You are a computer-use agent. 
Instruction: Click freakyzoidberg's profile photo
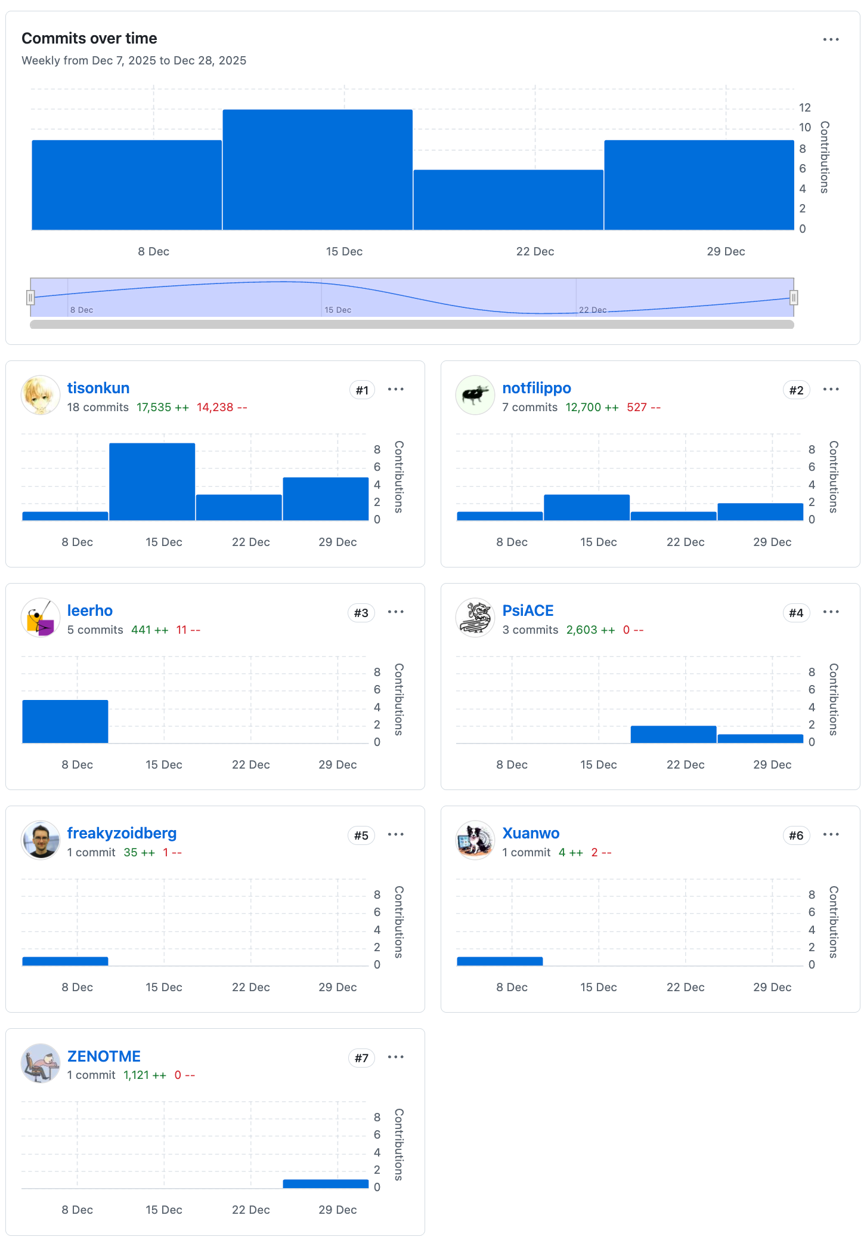point(41,840)
